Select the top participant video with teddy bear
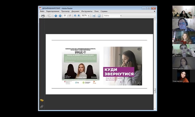Viewport: 195px width, 117px height. (183, 12)
